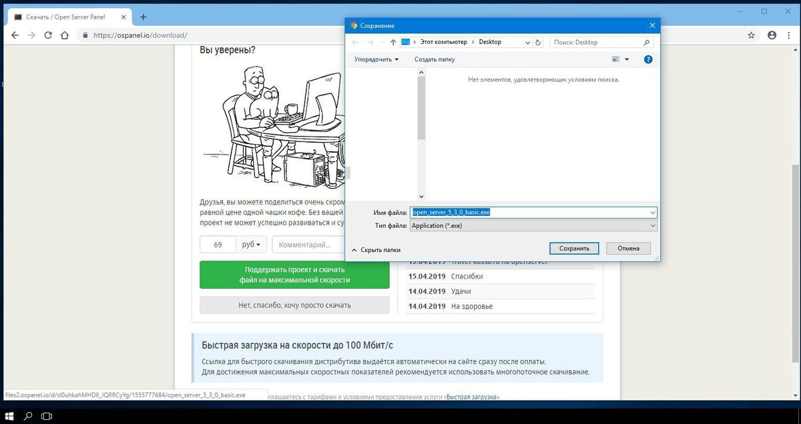Change view layout icon in Save dialog
Screen dimensions: 801x424
[616, 59]
